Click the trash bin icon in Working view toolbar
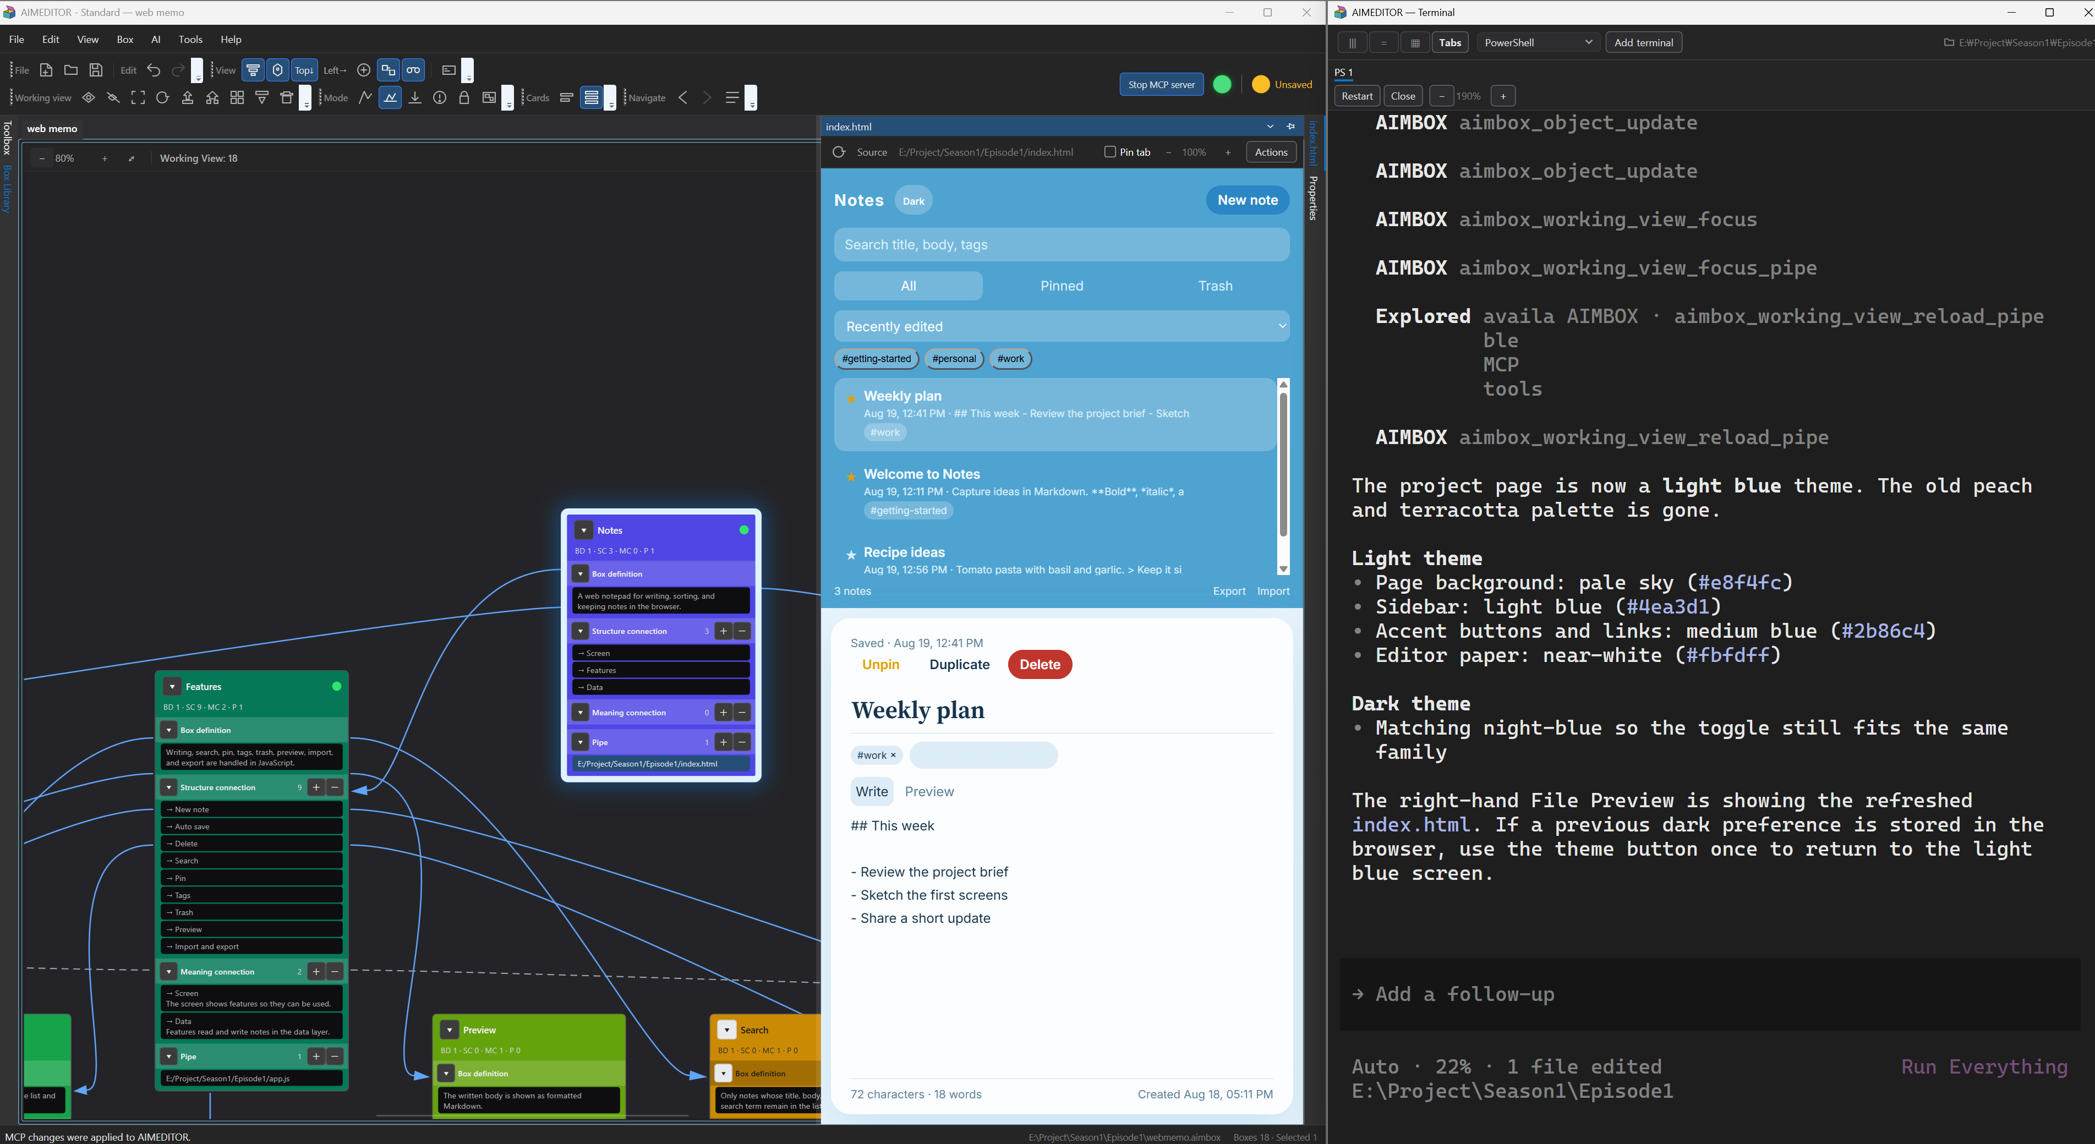Image resolution: width=2095 pixels, height=1144 pixels. [286, 97]
